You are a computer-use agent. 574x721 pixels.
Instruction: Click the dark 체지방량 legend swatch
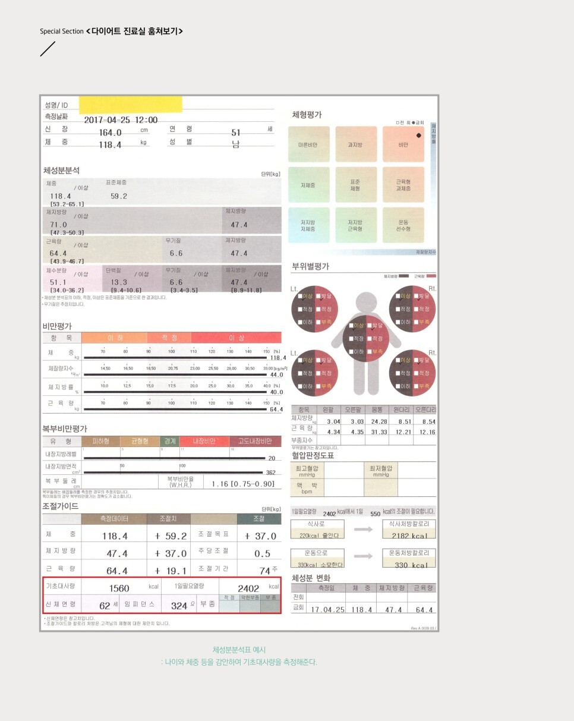click(x=404, y=276)
